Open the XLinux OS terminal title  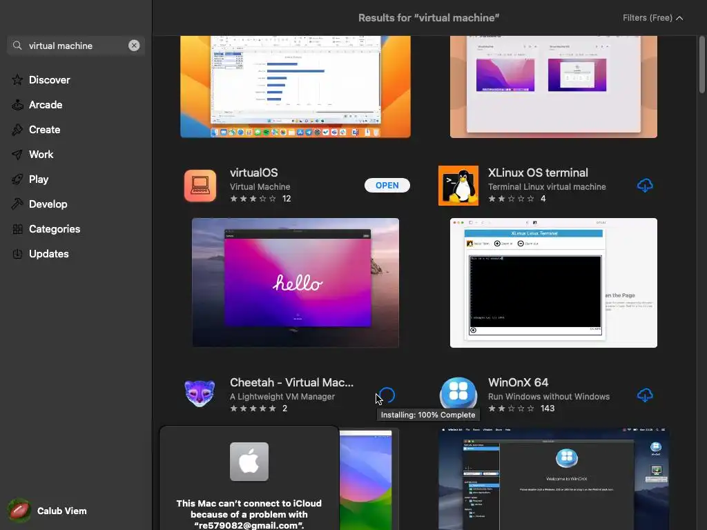click(x=538, y=173)
